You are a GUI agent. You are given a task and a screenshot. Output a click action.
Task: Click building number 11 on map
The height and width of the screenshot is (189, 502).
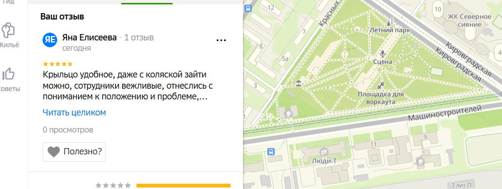tap(373, 144)
